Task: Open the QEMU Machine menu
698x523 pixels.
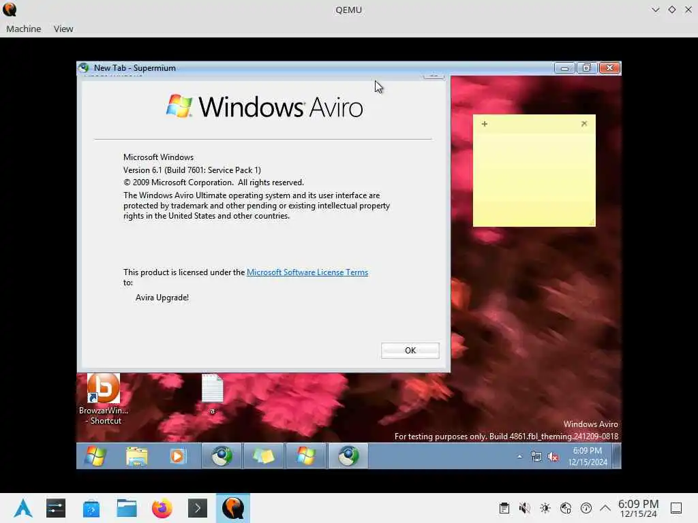Action: [24, 29]
